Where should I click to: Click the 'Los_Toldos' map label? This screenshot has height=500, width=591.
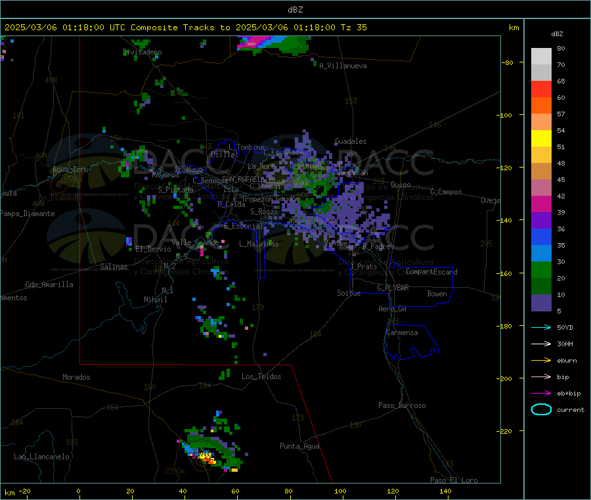[261, 376]
